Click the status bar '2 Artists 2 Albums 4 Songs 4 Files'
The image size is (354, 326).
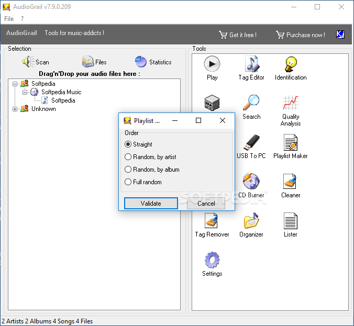[x=47, y=321]
